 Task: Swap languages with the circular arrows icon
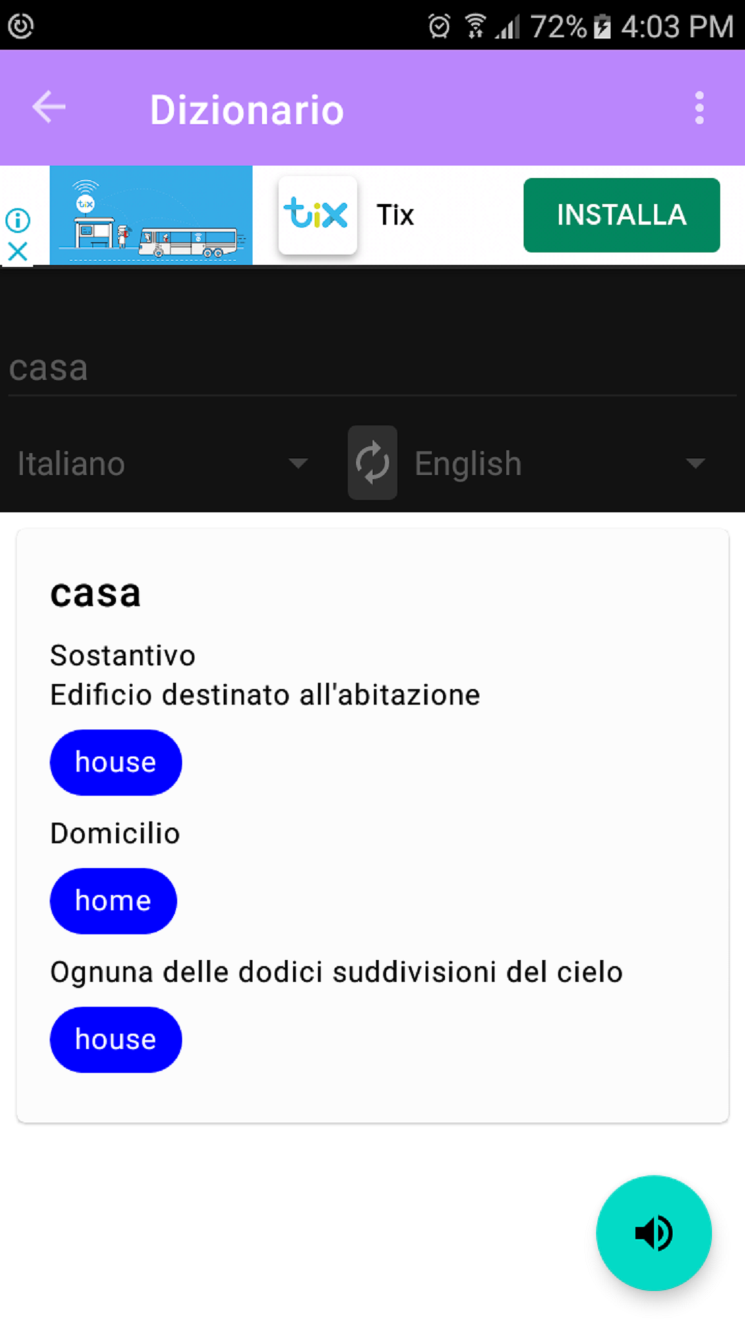click(372, 463)
